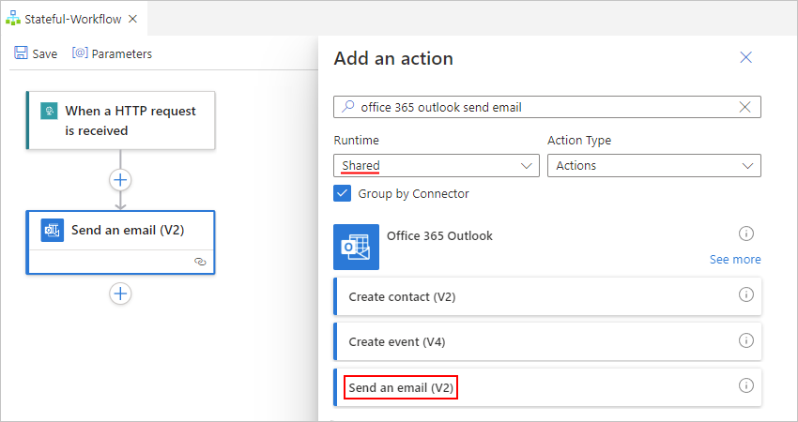798x422 pixels.
Task: Show info for Create event (V4)
Action: point(746,340)
